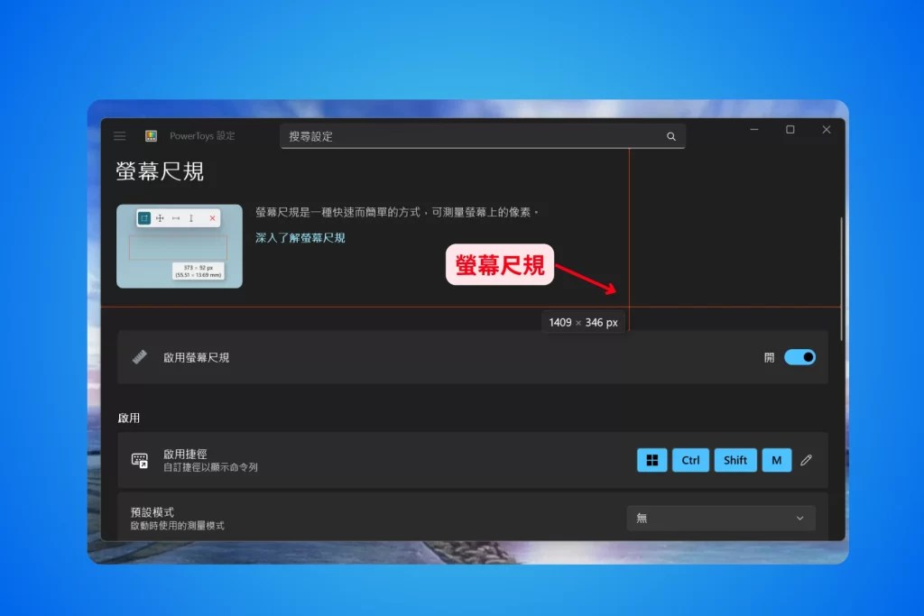The image size is (924, 616).
Task: Click the PowerToys app logo icon
Action: click(152, 136)
